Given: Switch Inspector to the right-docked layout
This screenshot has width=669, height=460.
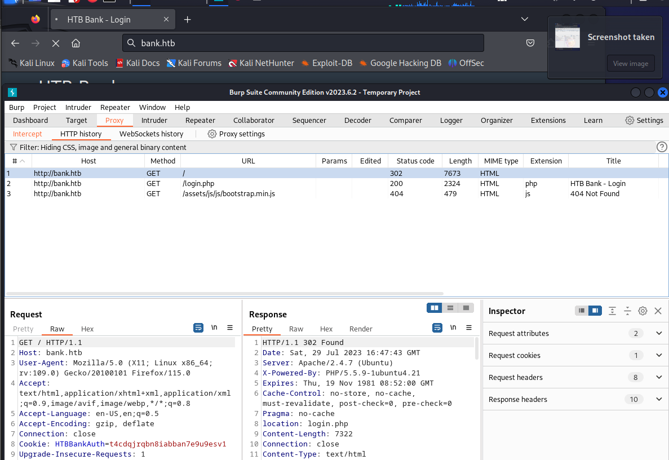Looking at the screenshot, I should coord(595,311).
